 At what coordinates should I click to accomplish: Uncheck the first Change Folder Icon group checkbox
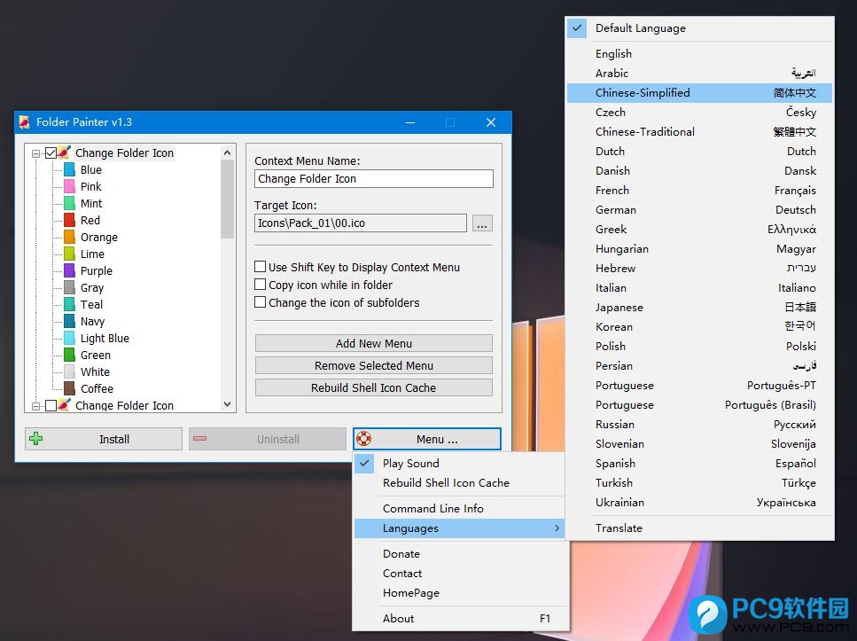51,153
